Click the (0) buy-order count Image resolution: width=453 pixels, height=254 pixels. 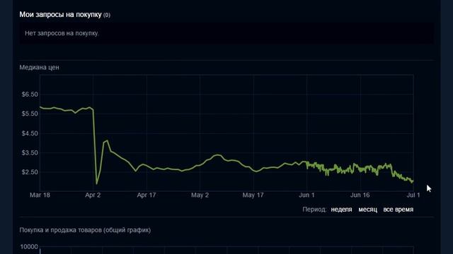pyautogui.click(x=107, y=15)
